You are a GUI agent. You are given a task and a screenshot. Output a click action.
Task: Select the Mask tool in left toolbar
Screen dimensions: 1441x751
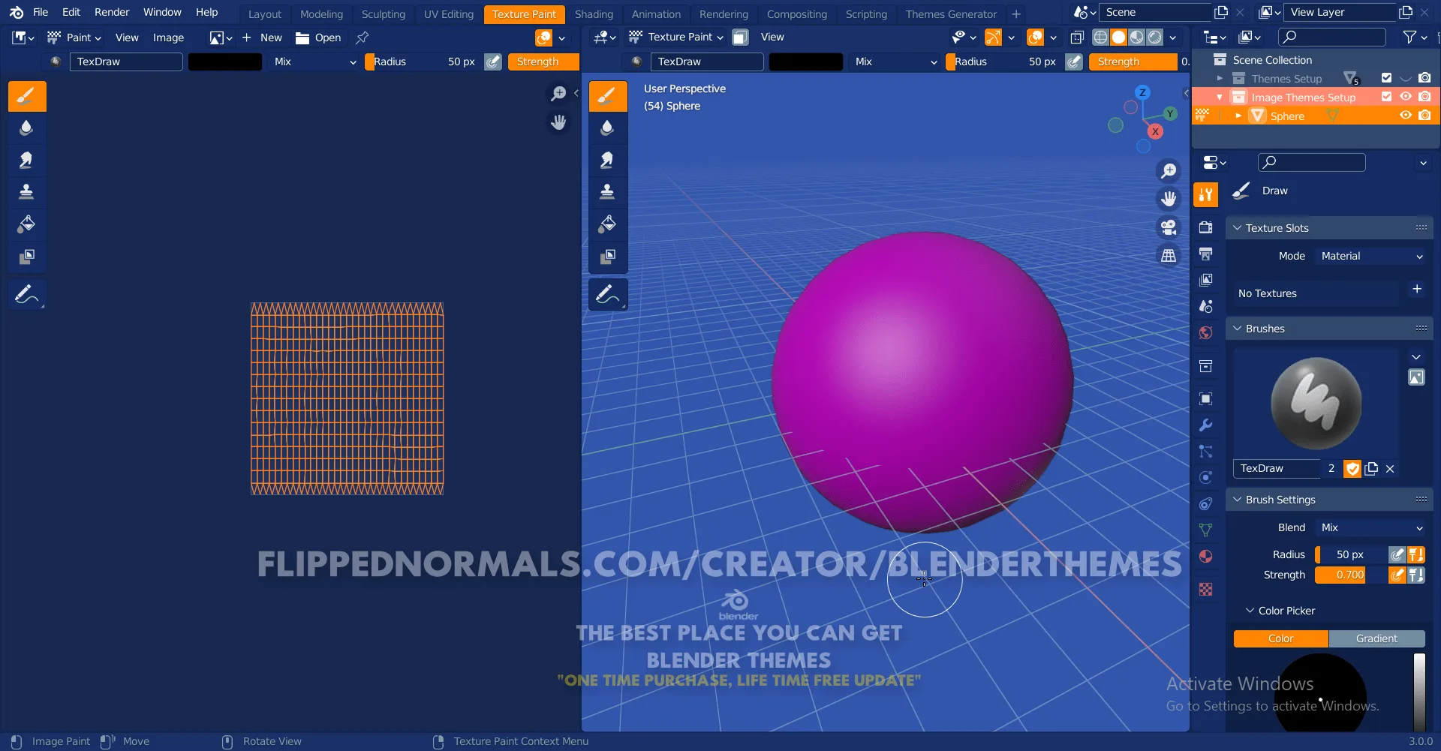27,257
